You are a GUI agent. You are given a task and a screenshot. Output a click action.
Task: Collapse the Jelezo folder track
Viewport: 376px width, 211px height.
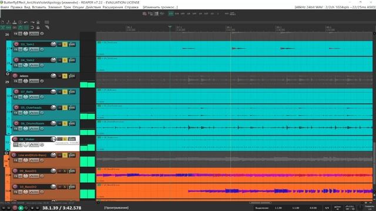pos(8,74)
